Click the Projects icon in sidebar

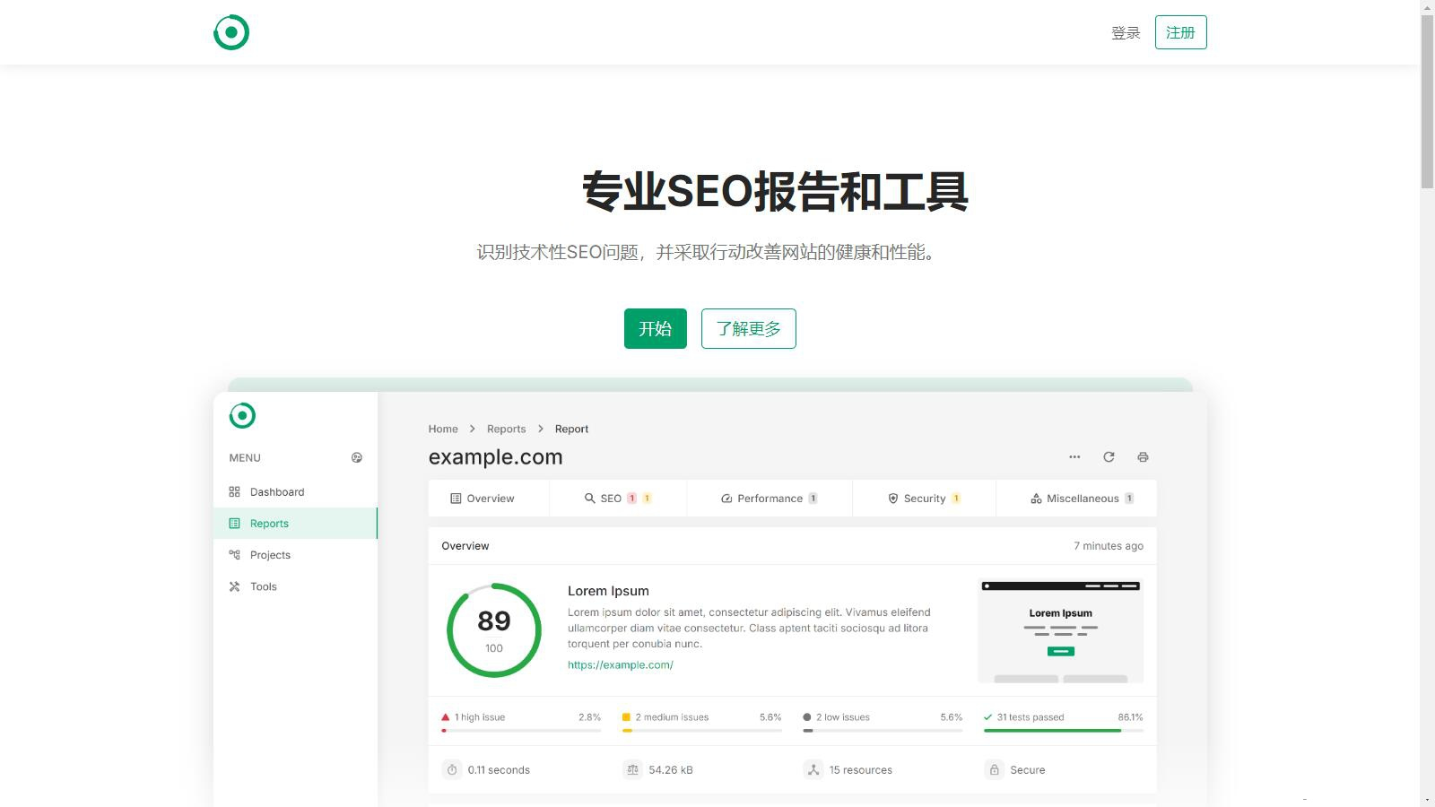(235, 555)
